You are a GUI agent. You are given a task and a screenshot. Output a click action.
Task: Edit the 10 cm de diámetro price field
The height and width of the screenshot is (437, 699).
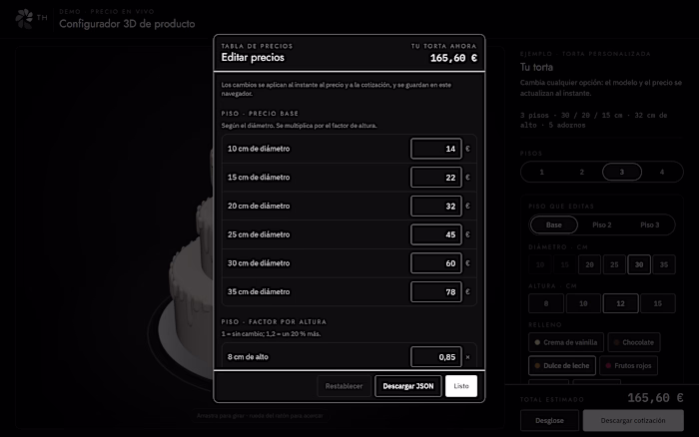[x=436, y=149]
